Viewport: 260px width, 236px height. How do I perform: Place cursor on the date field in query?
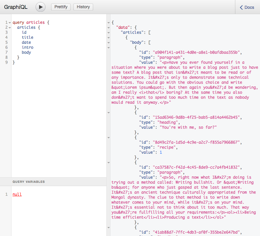click(26, 42)
